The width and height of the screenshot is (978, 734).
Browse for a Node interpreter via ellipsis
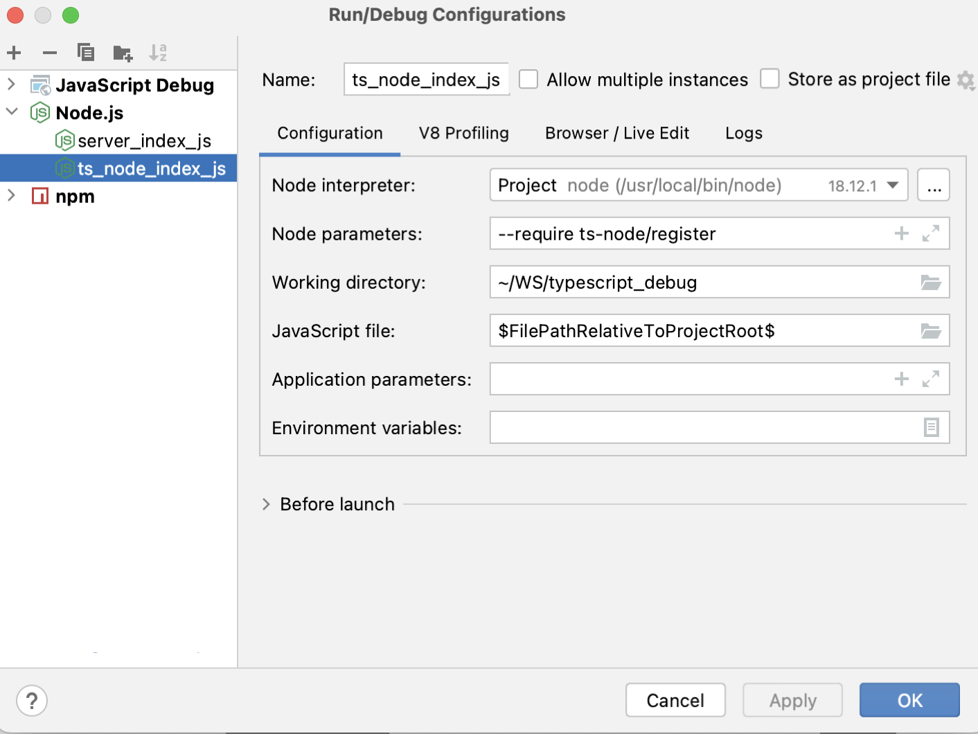(933, 185)
